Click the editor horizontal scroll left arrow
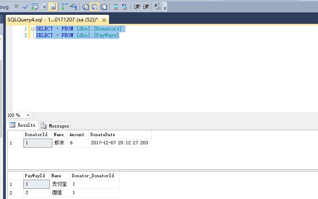 (x=34, y=115)
